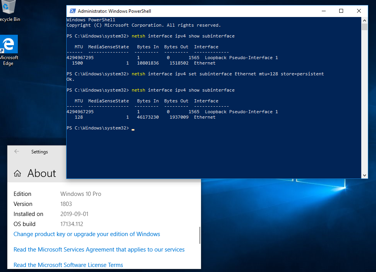
Task: Click PowerShell scrollbar up arrow
Action: [364, 20]
